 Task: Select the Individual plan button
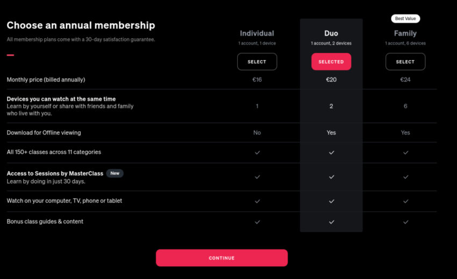point(257,62)
